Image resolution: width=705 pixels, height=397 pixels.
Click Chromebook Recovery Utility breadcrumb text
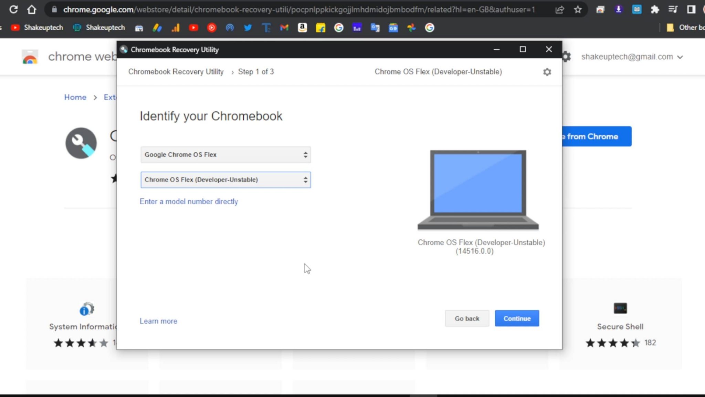point(176,72)
